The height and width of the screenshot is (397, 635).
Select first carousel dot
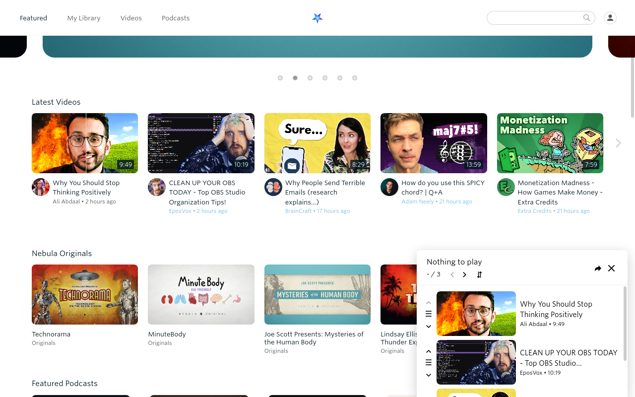[280, 78]
